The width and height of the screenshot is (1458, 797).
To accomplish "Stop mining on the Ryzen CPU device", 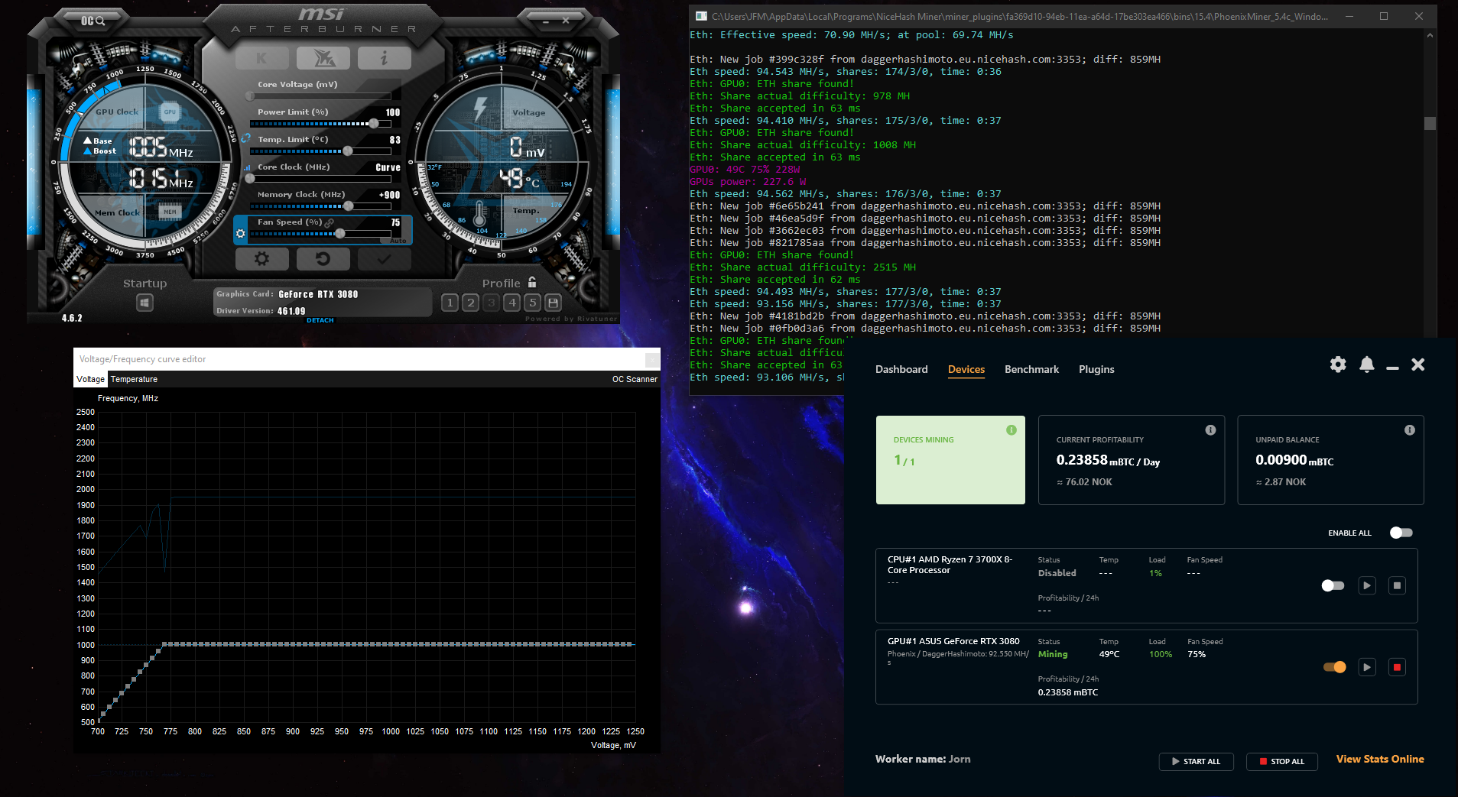I will 1397,585.
